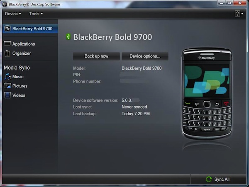Click the Videos film icon
The height and width of the screenshot is (187, 249).
[x=7, y=95]
